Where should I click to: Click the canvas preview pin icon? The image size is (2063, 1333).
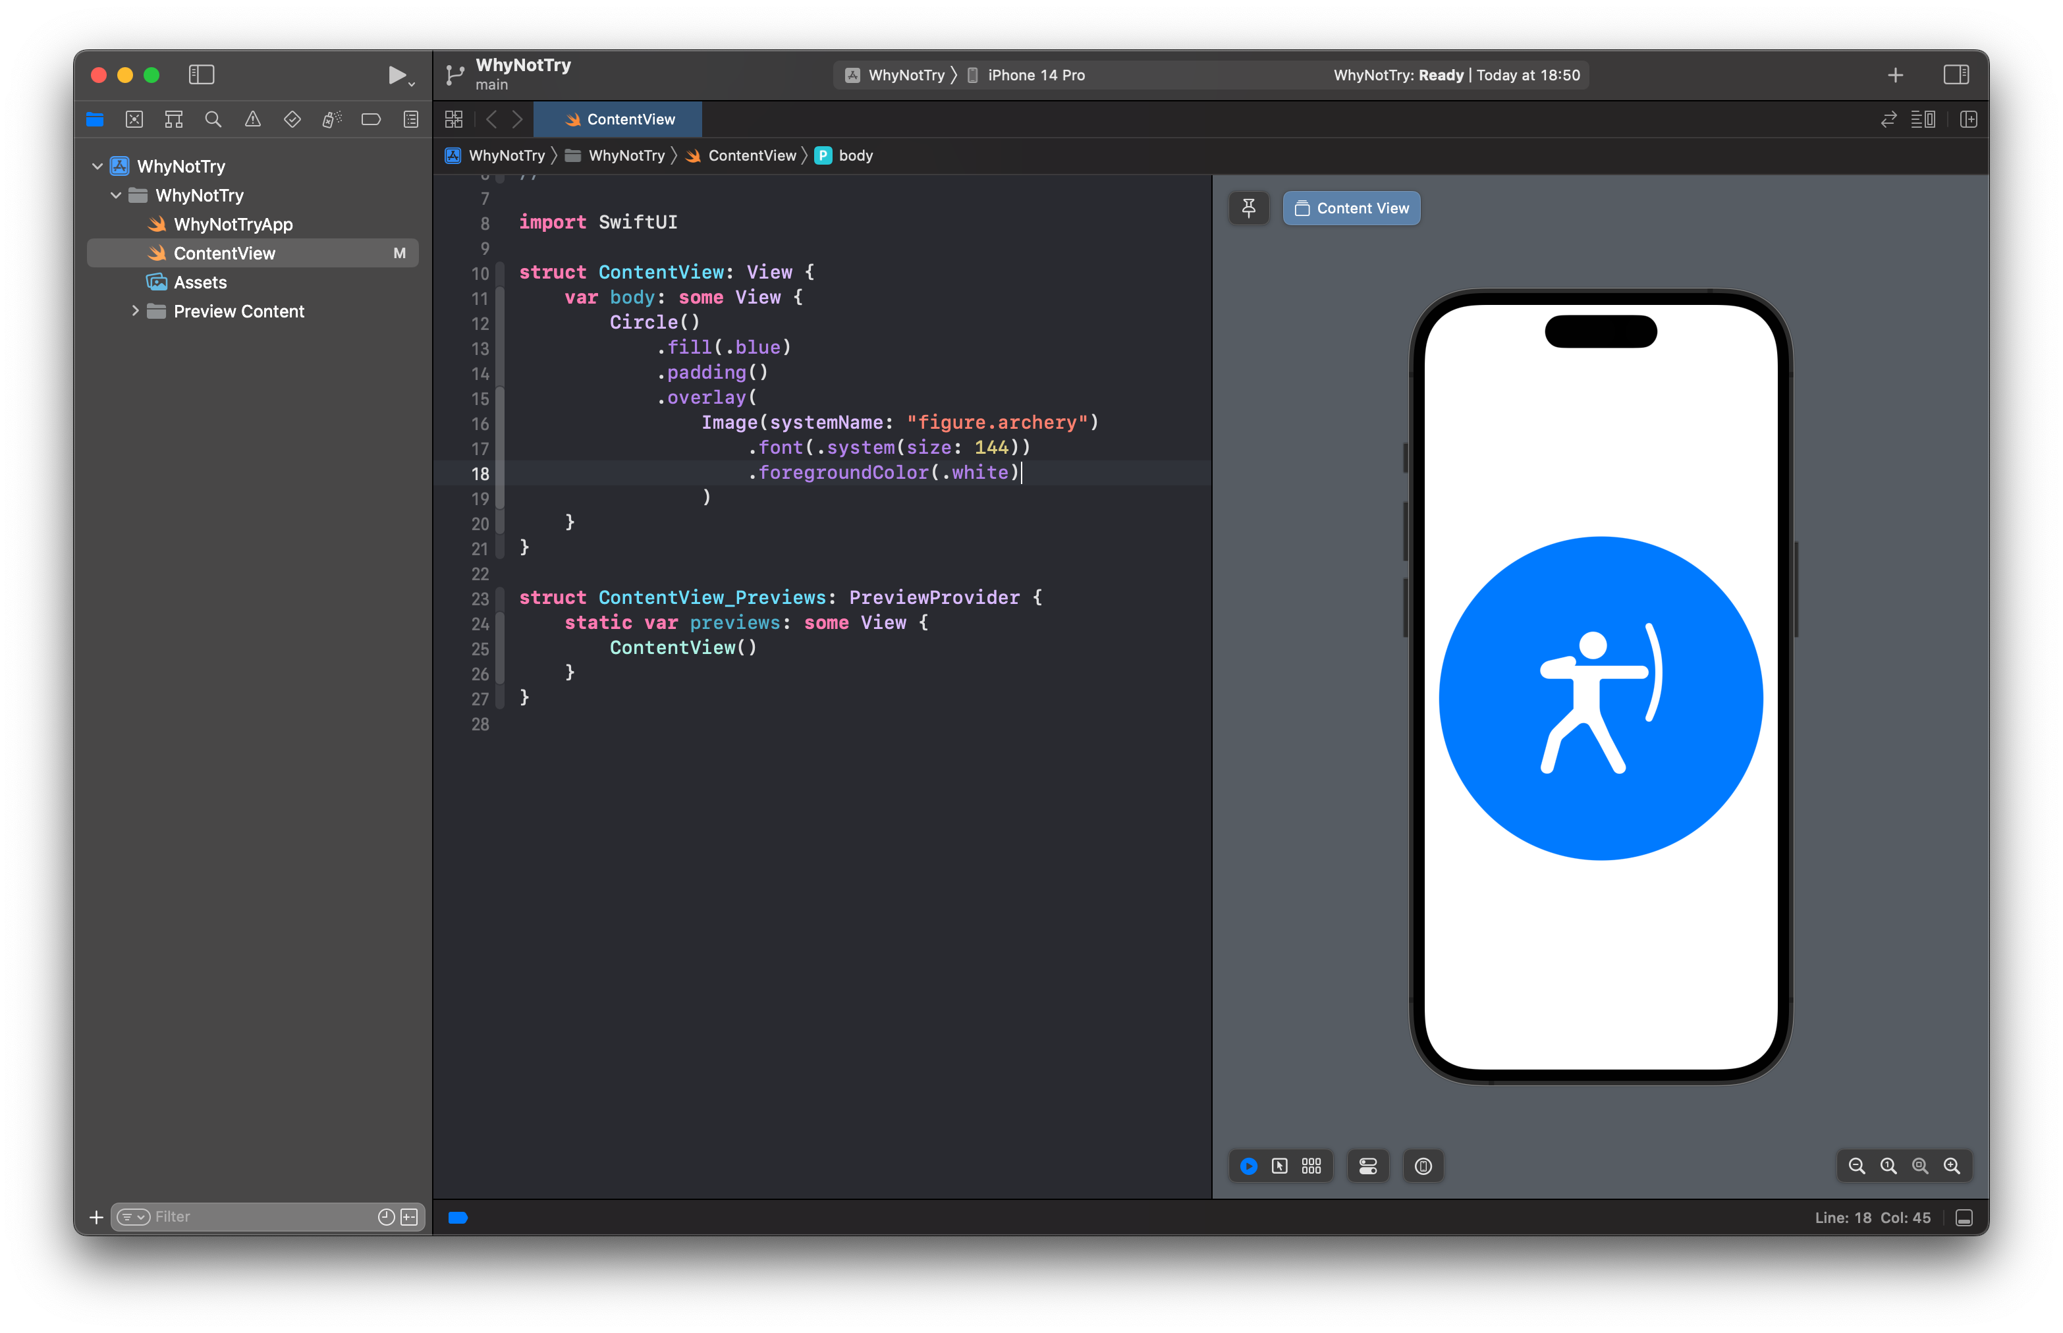(1248, 207)
